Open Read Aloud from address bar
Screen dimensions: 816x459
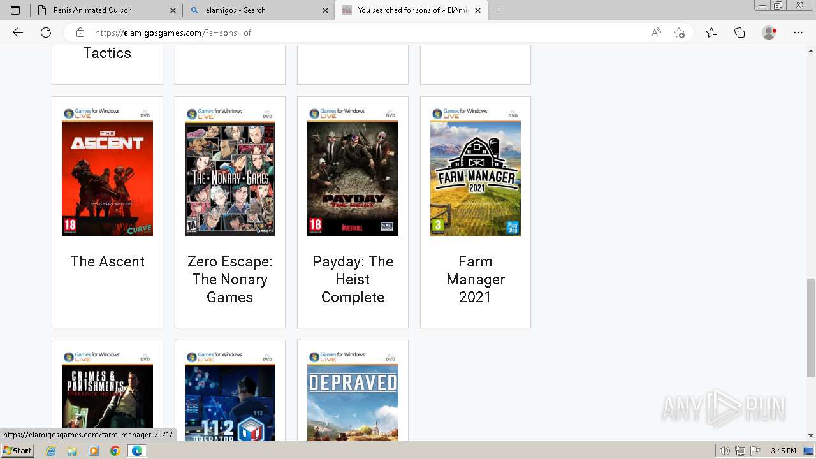pos(656,33)
